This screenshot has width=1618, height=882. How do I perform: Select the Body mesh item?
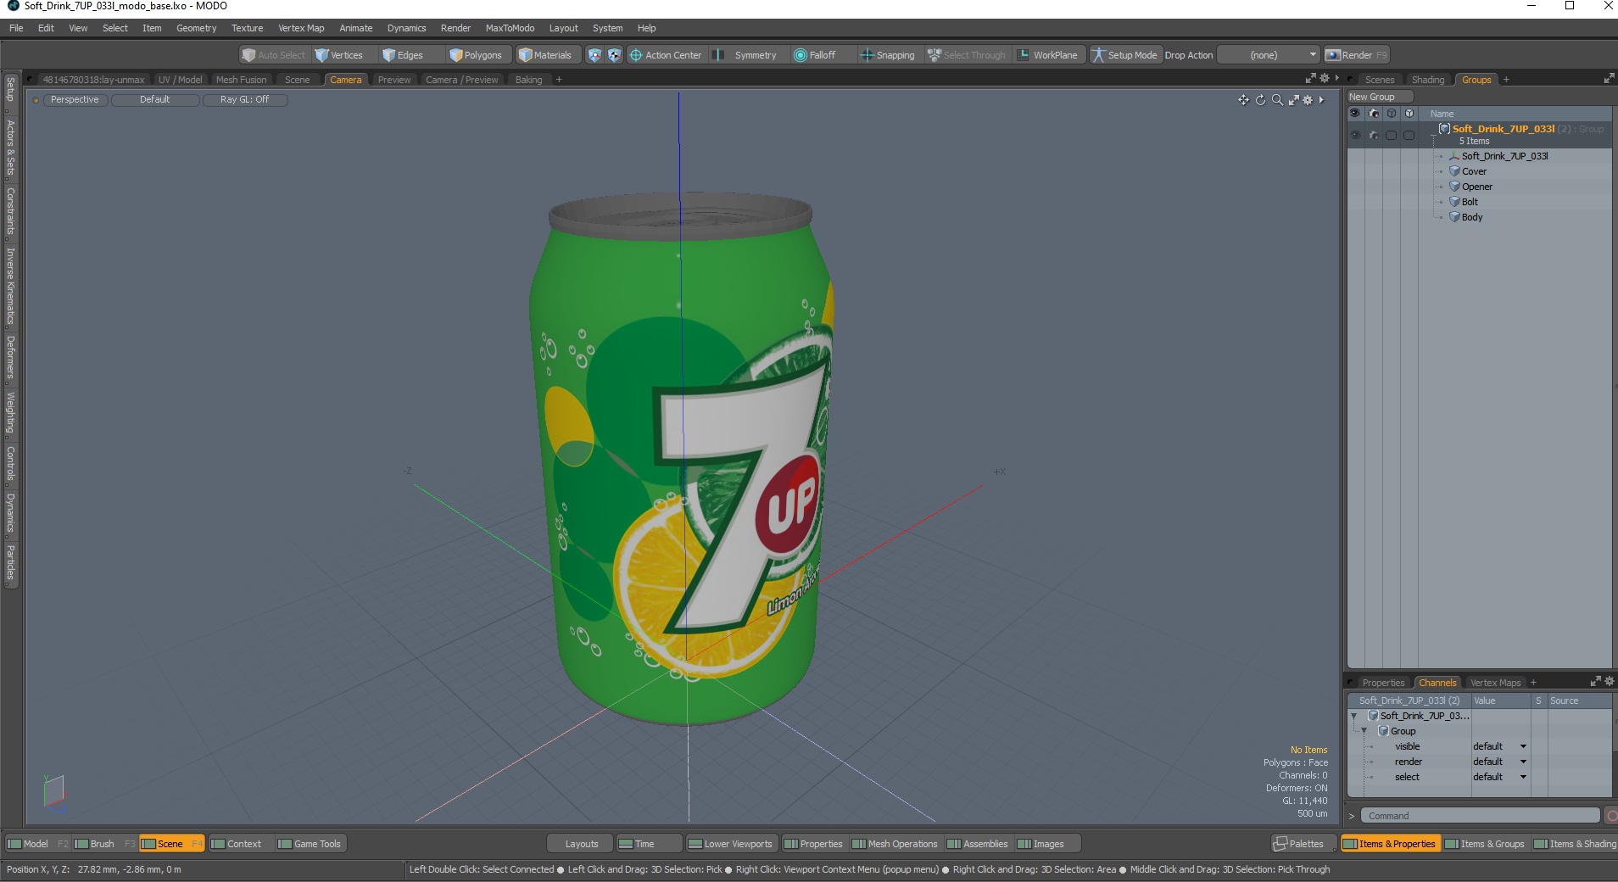[1471, 217]
